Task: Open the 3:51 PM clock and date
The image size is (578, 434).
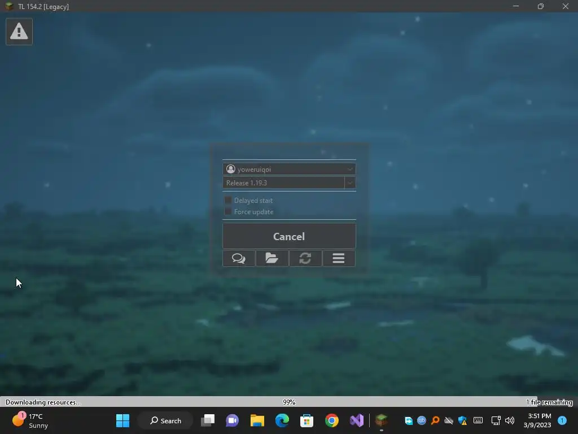Action: tap(538, 420)
